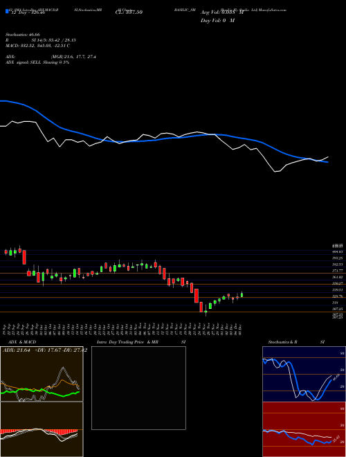The width and height of the screenshot is (346, 457).
Task: Open the ADX indicator chart panel
Action: click(x=42, y=374)
